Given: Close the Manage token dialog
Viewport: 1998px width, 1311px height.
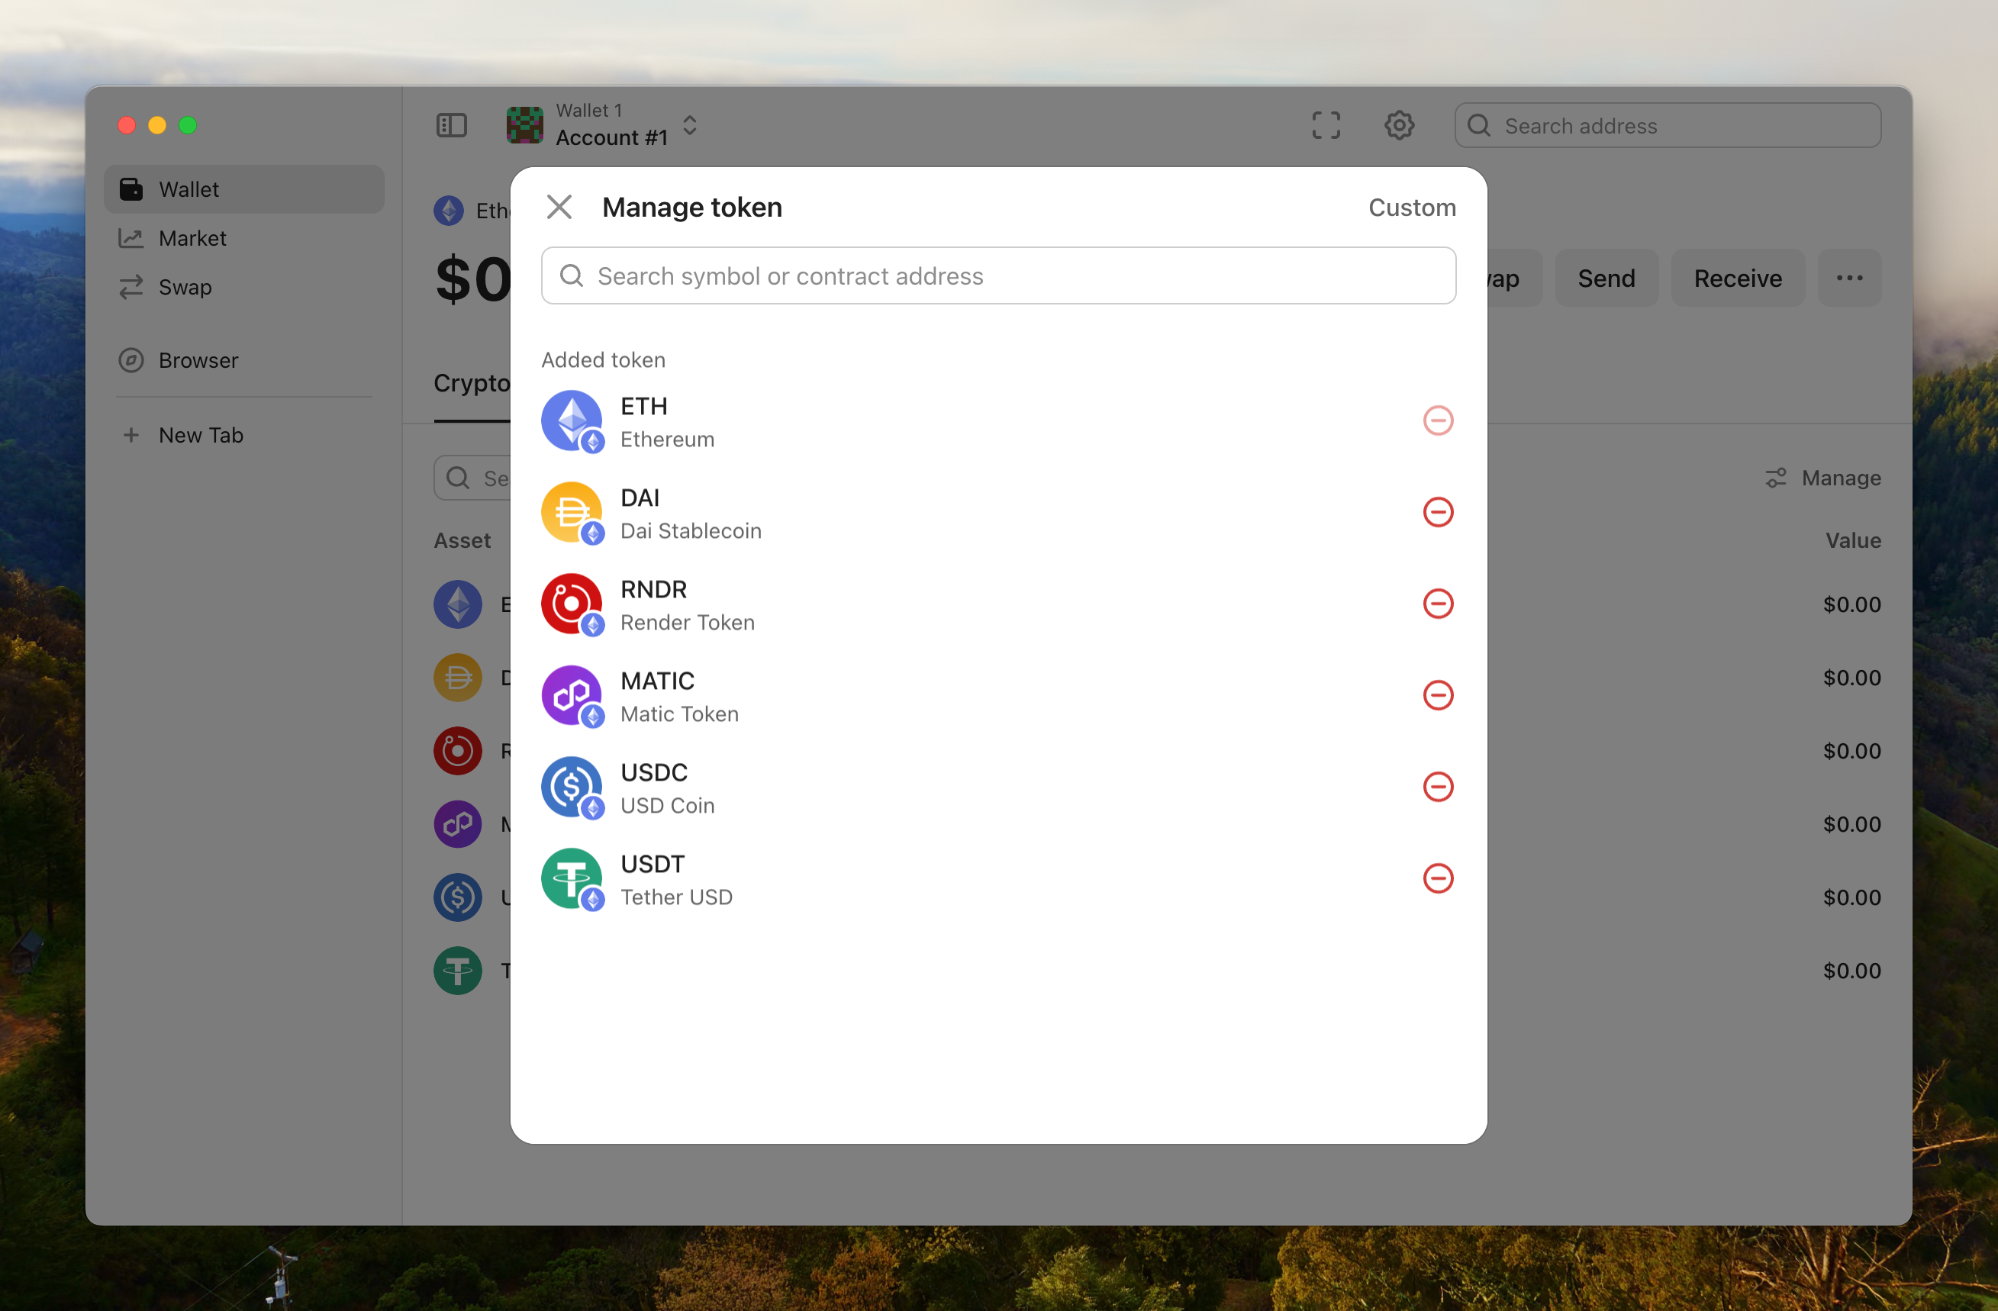Looking at the screenshot, I should coord(559,207).
